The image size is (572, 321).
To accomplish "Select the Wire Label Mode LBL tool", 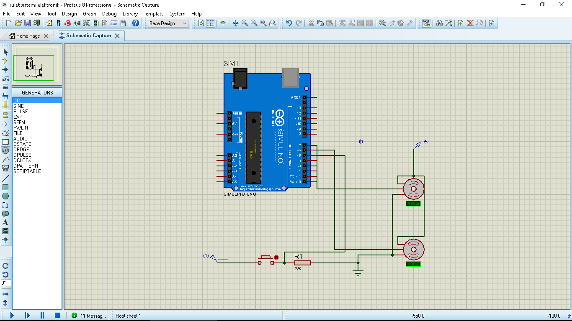I will [x=5, y=79].
